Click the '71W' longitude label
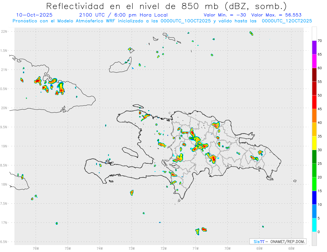Image resolution: width=327 pixels, height=252 pixels. [195, 248]
